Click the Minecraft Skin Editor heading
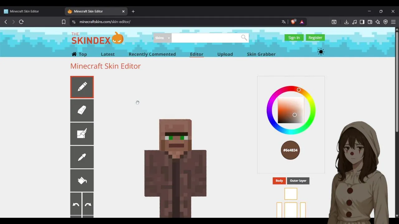This screenshot has width=399, height=224. click(105, 66)
